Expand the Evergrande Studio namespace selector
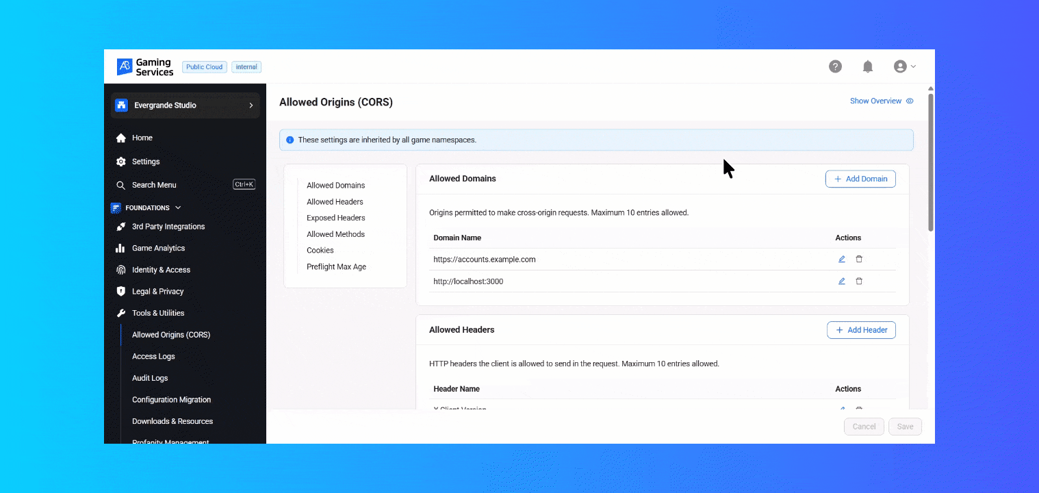 tap(185, 105)
